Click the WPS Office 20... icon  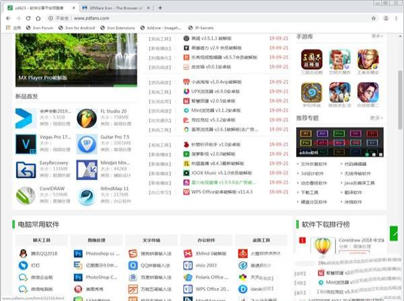pos(188,289)
